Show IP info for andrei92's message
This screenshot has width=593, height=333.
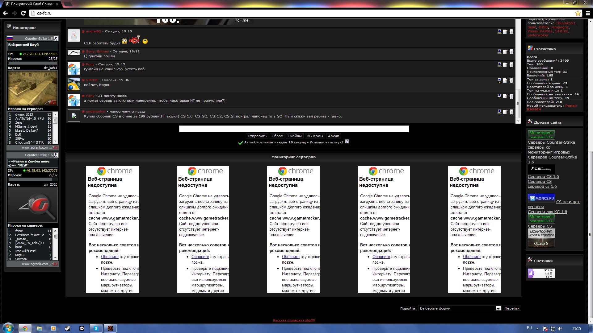[x=499, y=32]
